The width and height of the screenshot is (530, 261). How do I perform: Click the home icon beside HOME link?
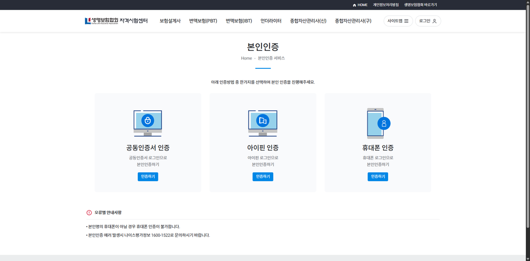tap(354, 5)
